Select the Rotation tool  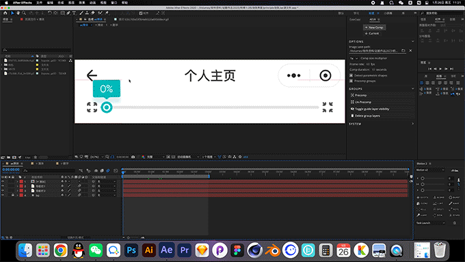(49, 13)
